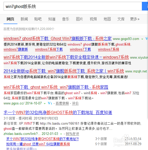
Task: Click the V1 verification badge for pgos.cc
Action: click(x=50, y=103)
